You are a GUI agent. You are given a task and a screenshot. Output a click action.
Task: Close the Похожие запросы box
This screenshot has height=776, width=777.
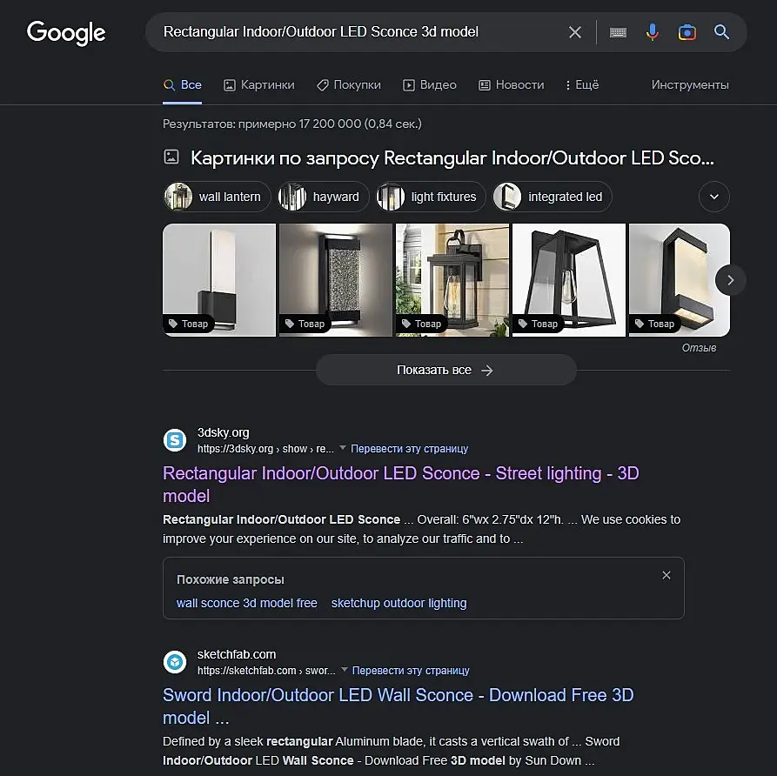[666, 575]
